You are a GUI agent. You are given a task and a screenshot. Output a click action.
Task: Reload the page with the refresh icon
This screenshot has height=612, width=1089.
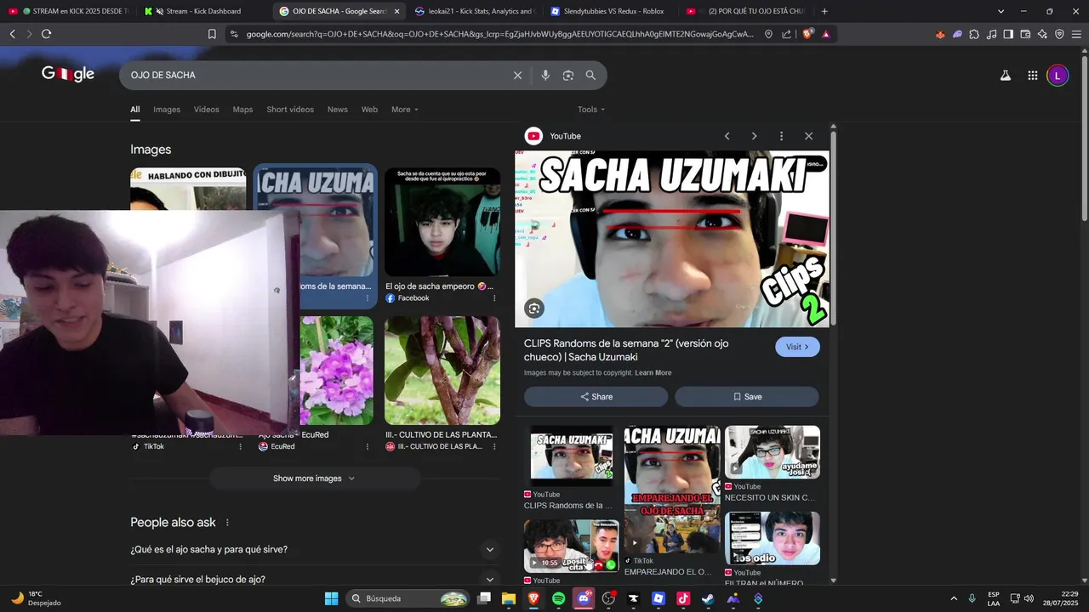[x=46, y=34]
